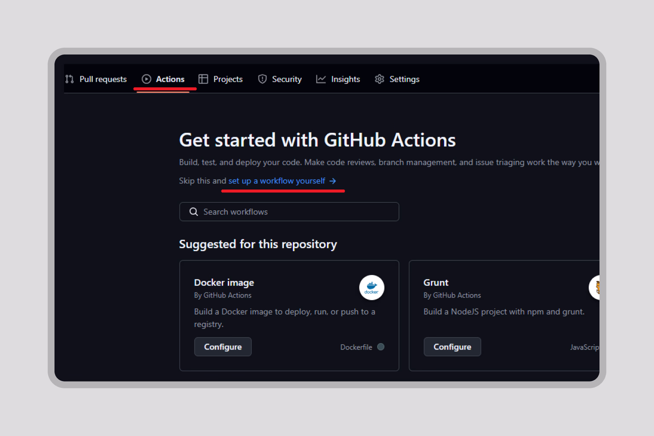Screen dimensions: 654x436
Task: Focus the Search workflows field
Action: coord(289,212)
